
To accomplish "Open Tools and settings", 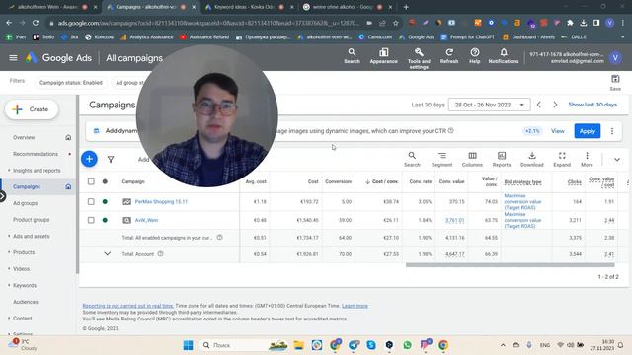I will click(x=419, y=58).
